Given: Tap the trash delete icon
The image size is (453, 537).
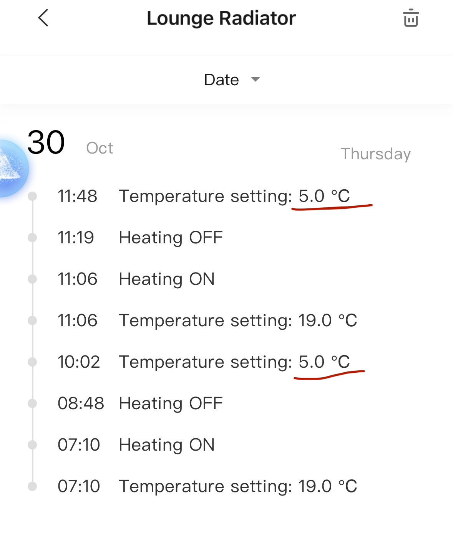Looking at the screenshot, I should click(410, 18).
